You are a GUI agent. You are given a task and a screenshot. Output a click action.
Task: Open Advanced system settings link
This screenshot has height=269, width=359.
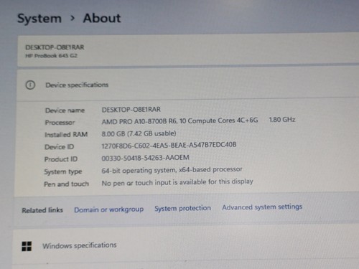pos(262,207)
